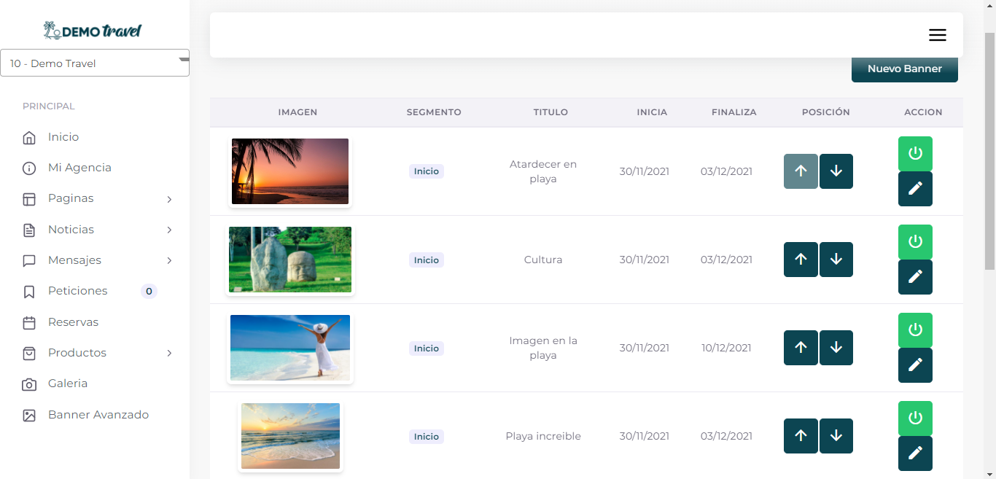Click the Peticiones bookmark icon
The image size is (996, 479).
point(29,292)
